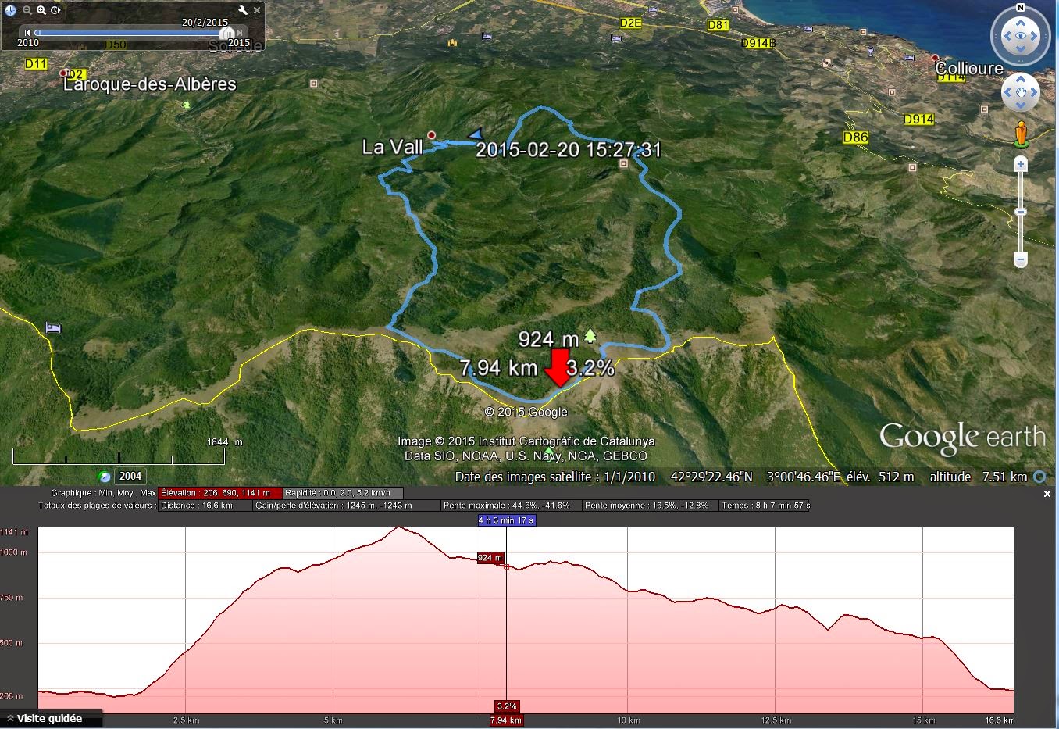The width and height of the screenshot is (1059, 729).
Task: Select the Rapidité graph metric
Action: (342, 493)
